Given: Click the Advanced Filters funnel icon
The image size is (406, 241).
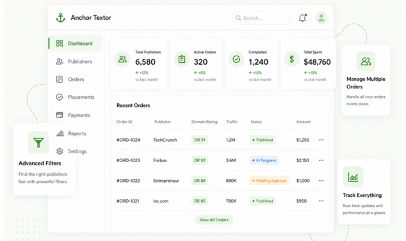Looking at the screenshot, I should coord(38,142).
